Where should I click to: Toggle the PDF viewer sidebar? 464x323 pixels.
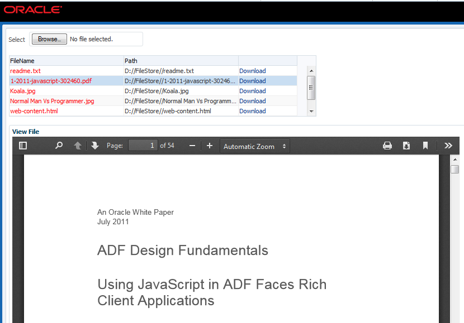coord(23,146)
